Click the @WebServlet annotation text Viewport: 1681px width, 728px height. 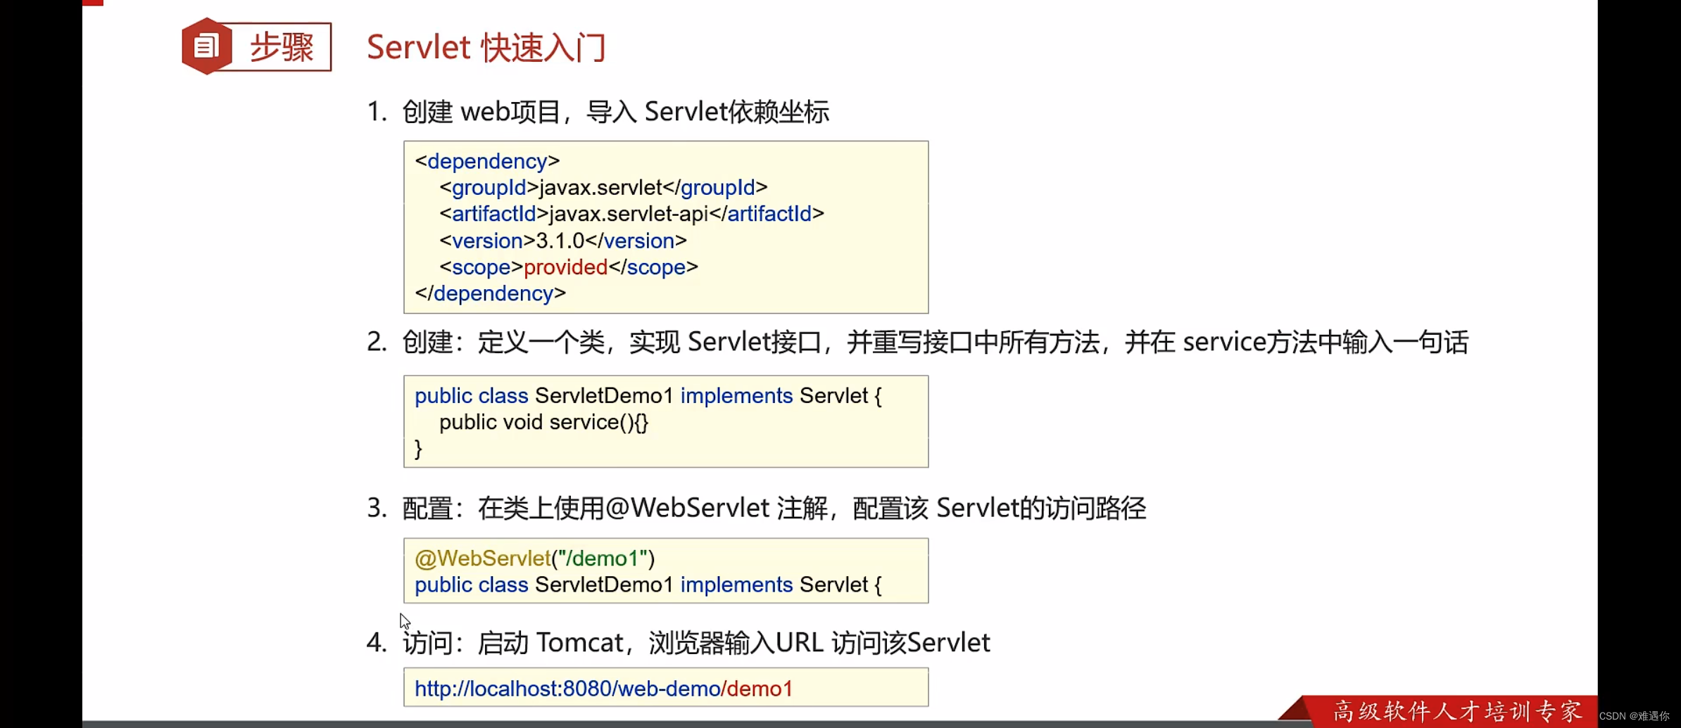tap(481, 558)
